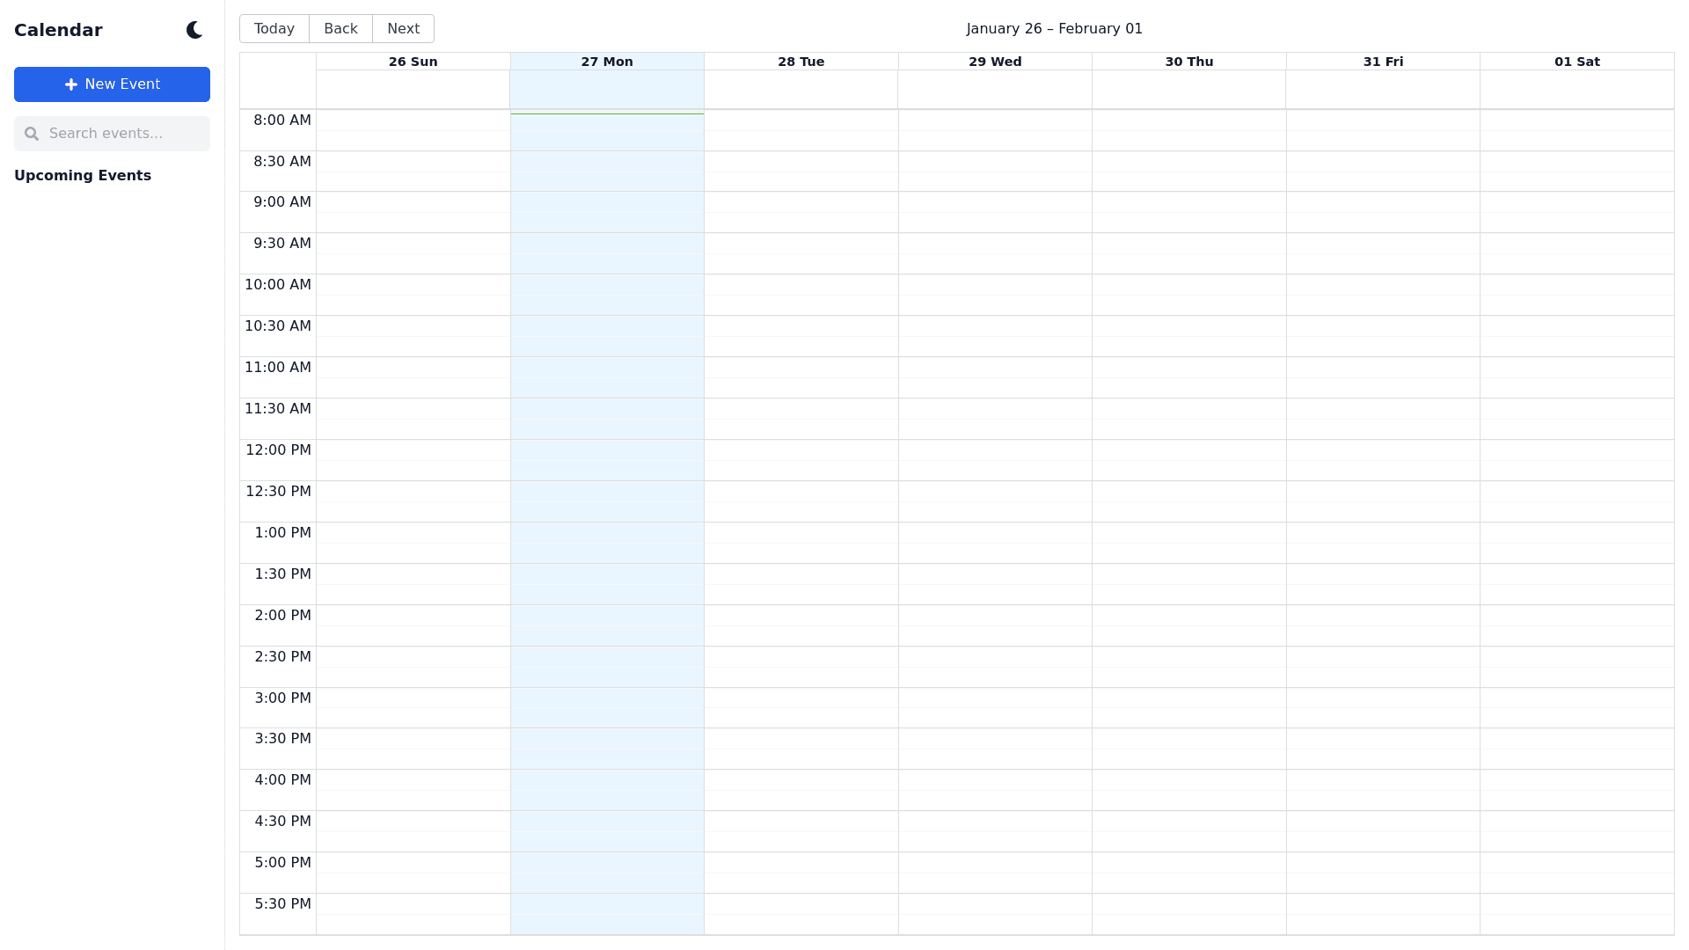
Task: Open the 31 Fri day header
Action: click(1383, 62)
